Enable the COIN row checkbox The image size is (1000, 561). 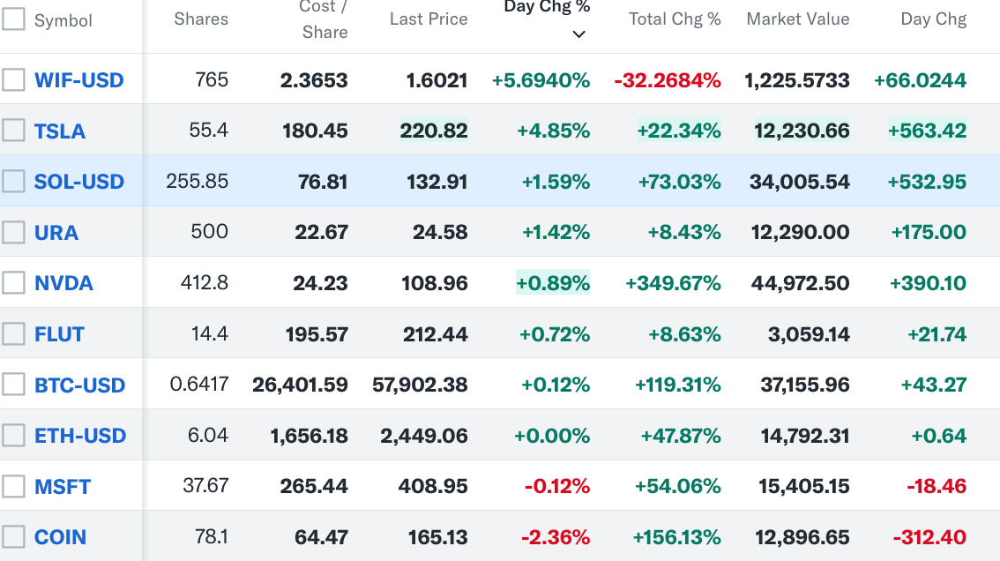[x=13, y=536]
